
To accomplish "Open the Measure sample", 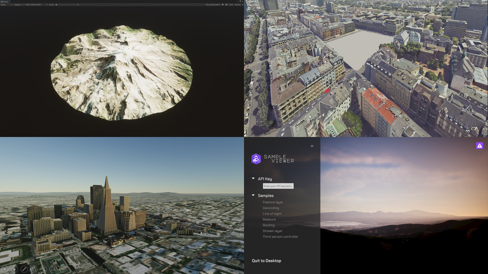I will [269, 219].
